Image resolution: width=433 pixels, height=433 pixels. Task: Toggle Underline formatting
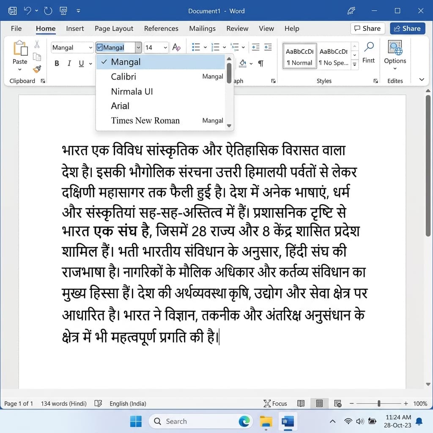click(81, 63)
